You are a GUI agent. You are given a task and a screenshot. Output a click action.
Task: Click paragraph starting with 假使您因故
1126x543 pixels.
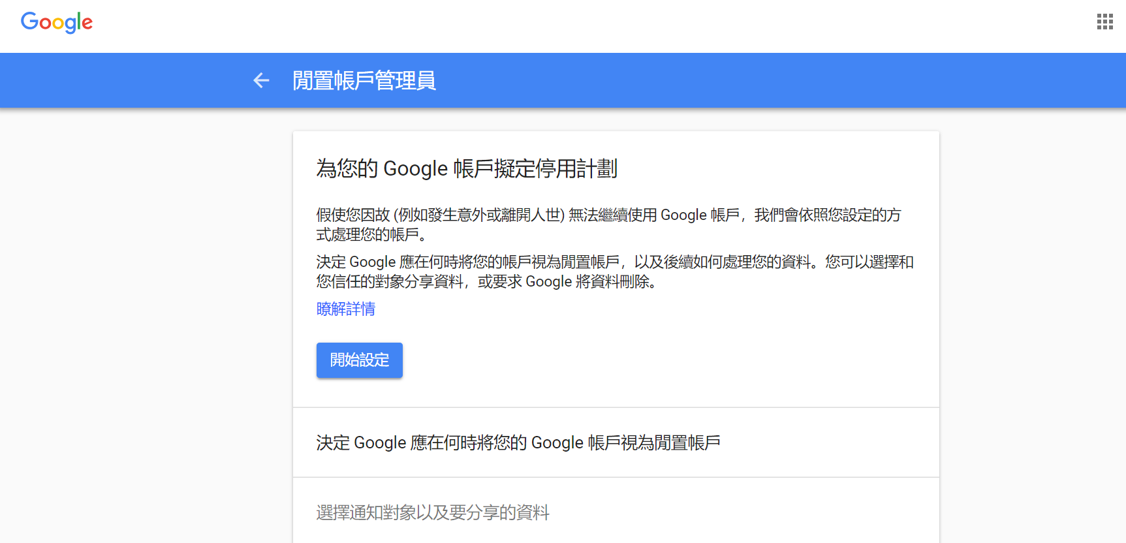click(609, 225)
